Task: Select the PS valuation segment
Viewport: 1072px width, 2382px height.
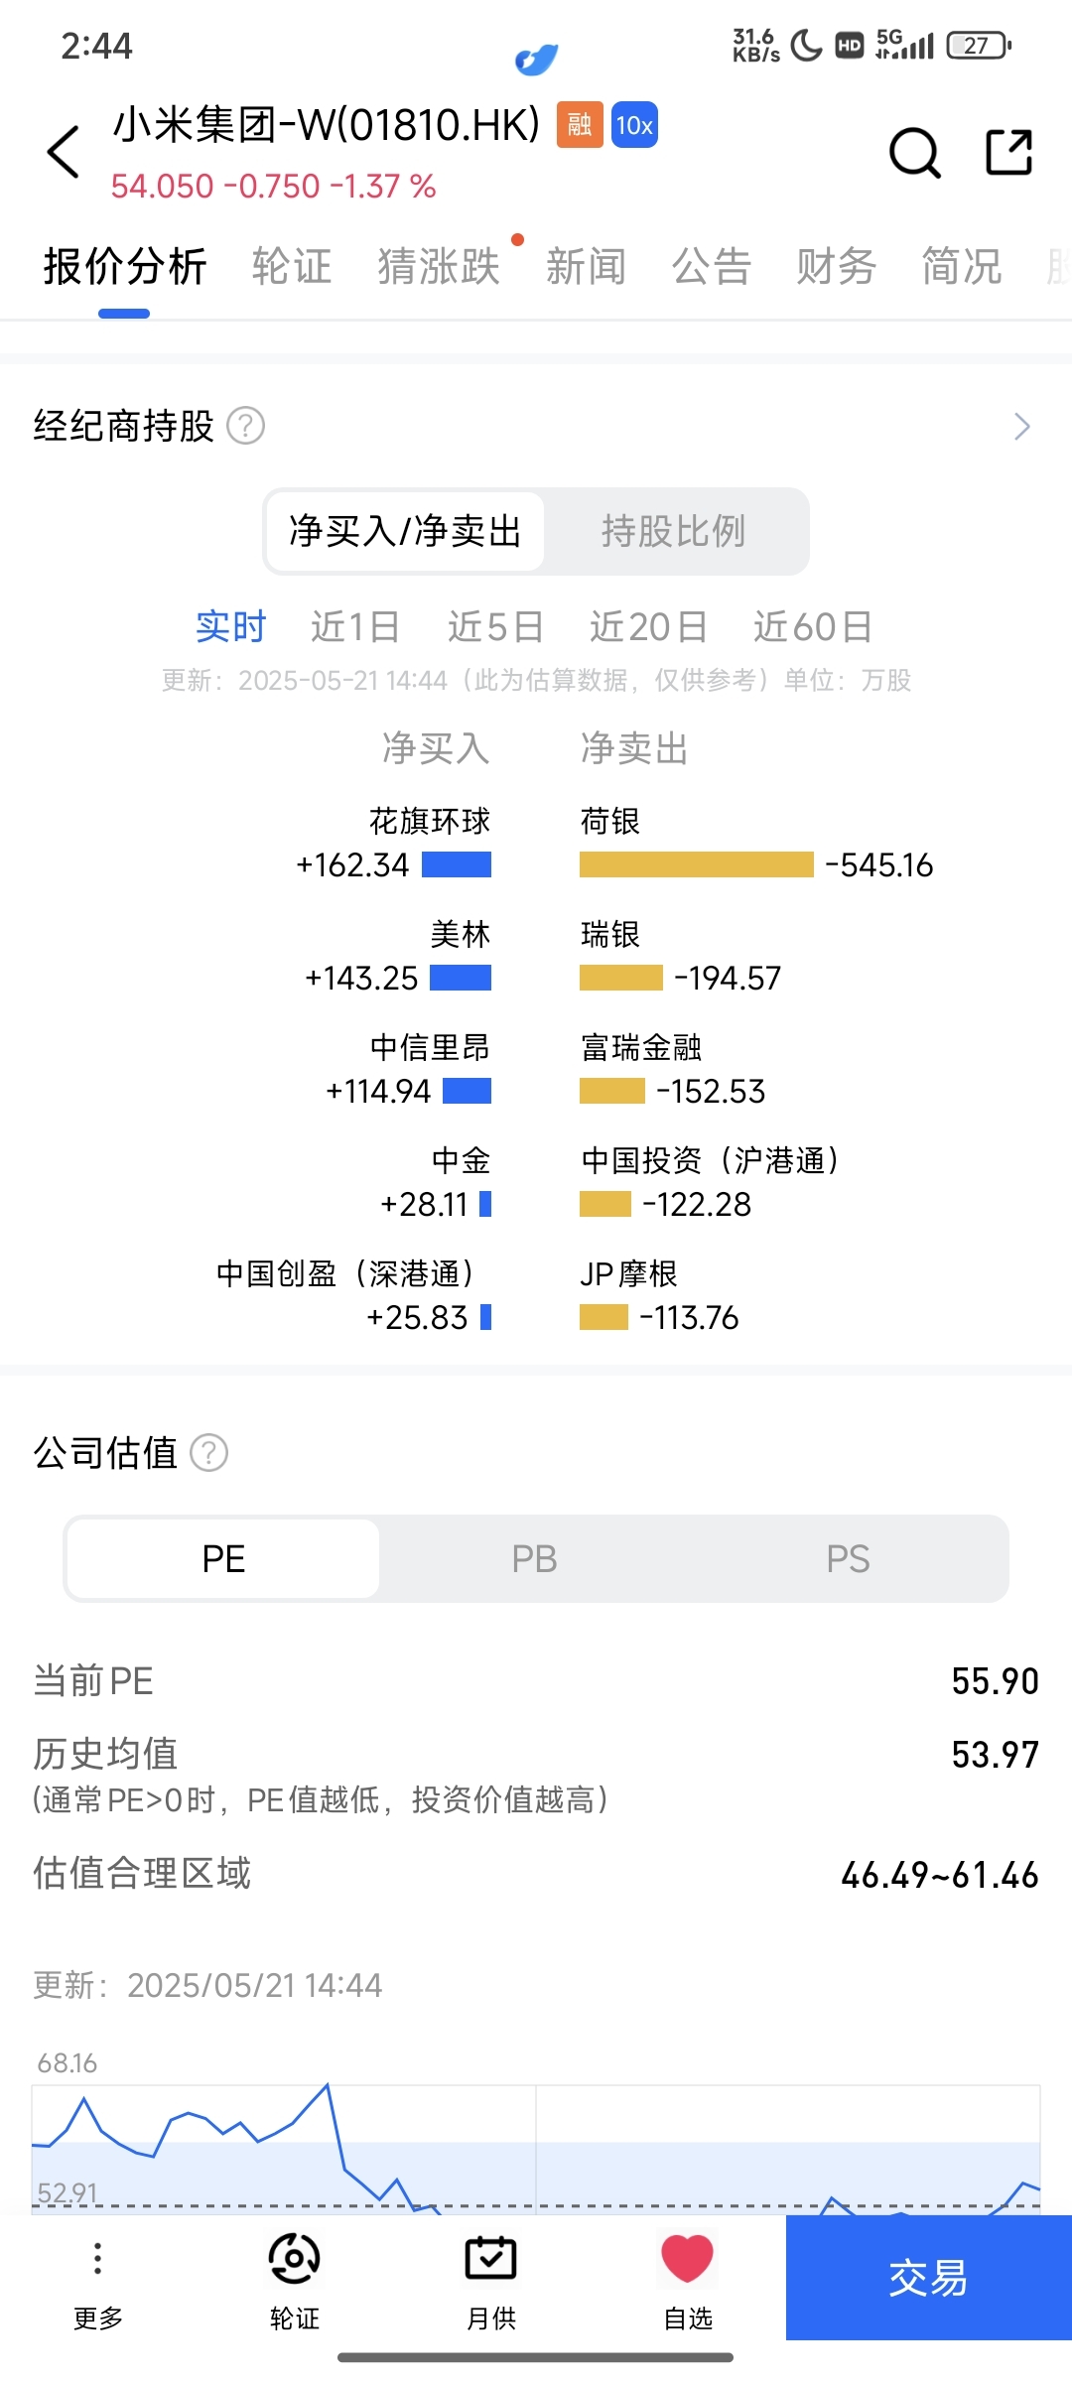Action: pyautogui.click(x=848, y=1558)
